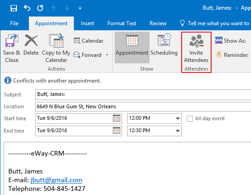This screenshot has height=195, width=251.
Task: Open the Calendar button in Actions
Action: pyautogui.click(x=89, y=41)
